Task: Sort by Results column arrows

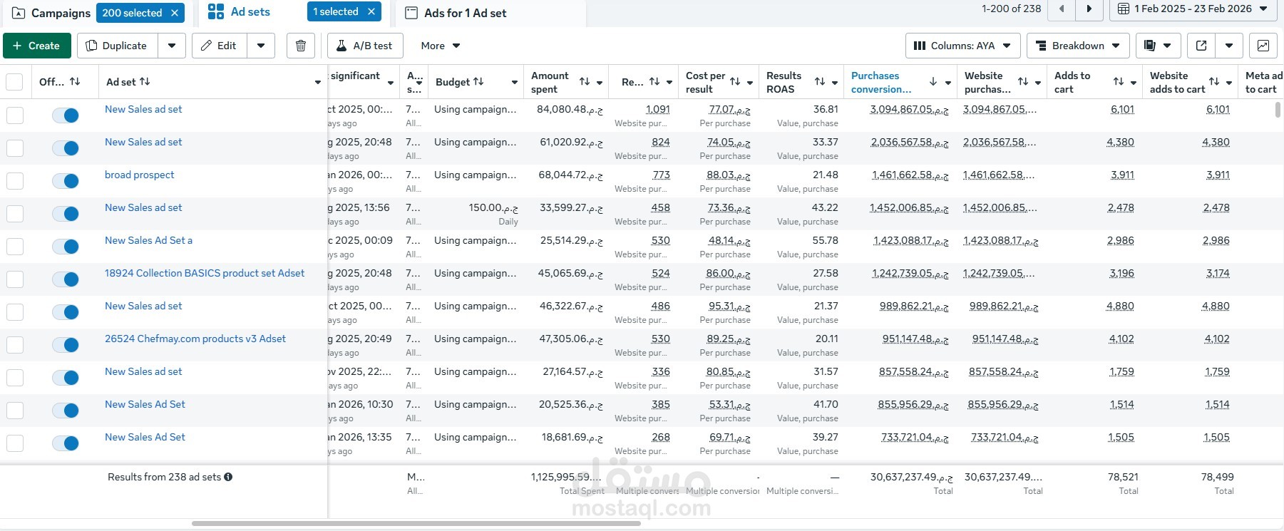Action: [x=654, y=82]
